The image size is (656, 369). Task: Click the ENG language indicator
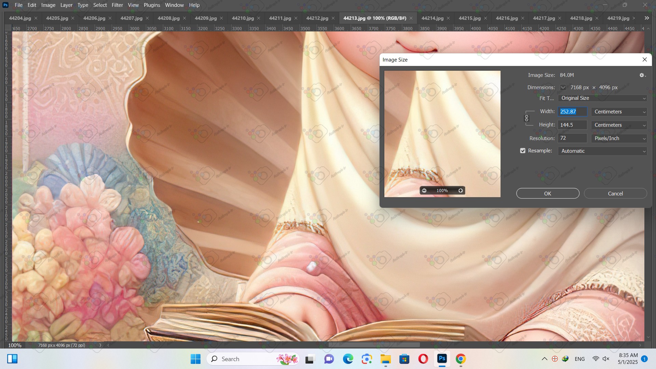[x=580, y=359]
